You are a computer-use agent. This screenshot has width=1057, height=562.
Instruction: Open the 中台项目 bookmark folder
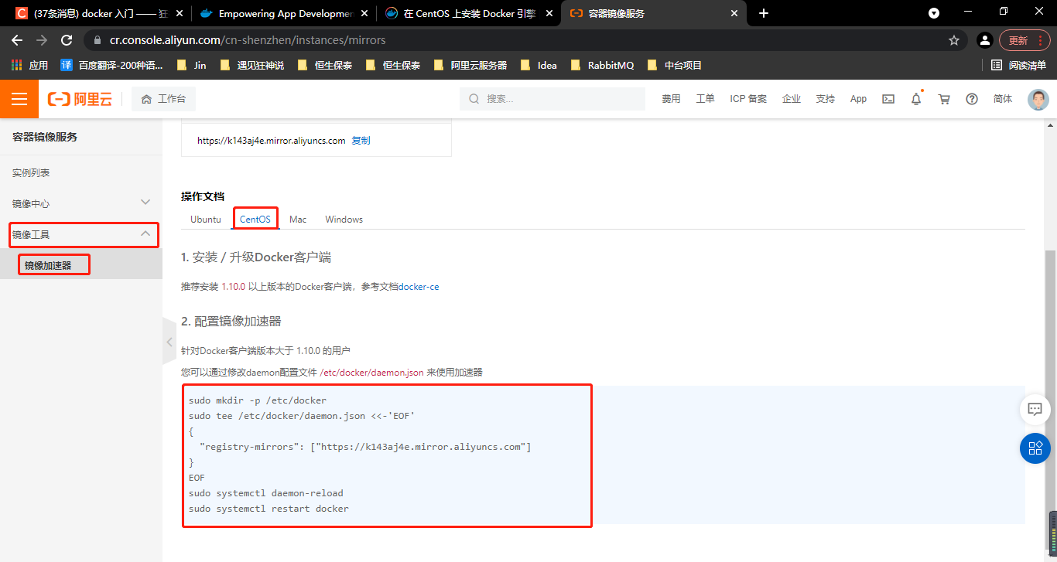675,66
